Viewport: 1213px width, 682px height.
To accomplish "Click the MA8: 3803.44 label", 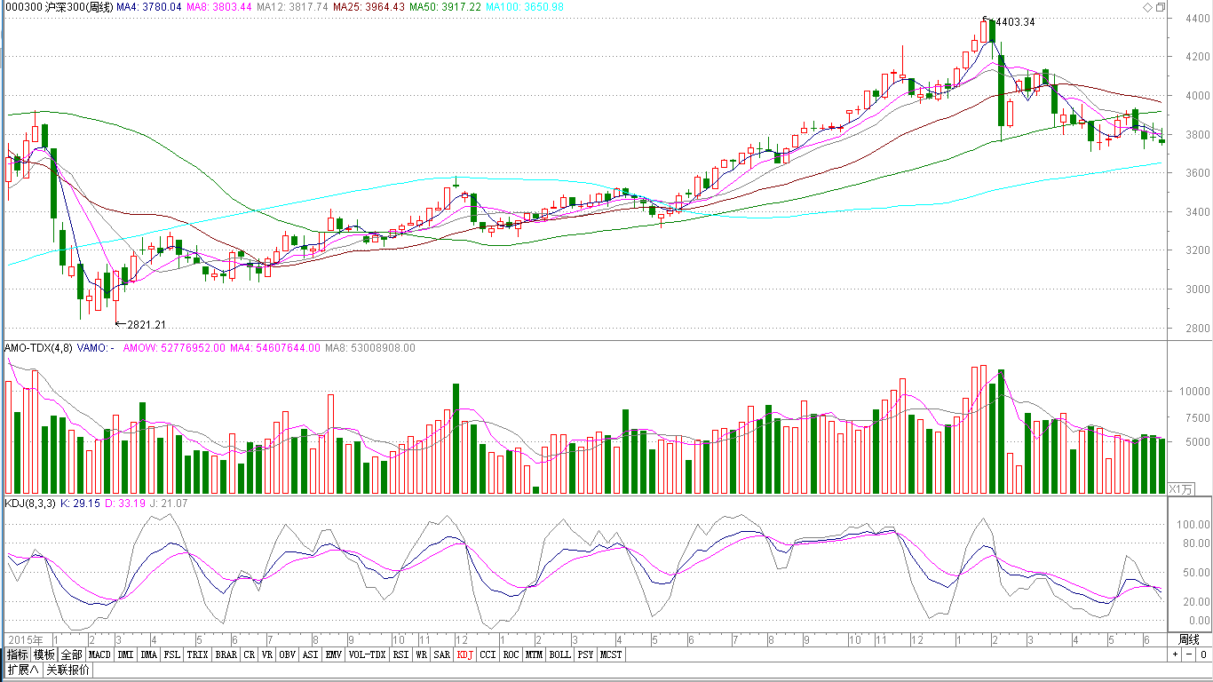I will (218, 7).
